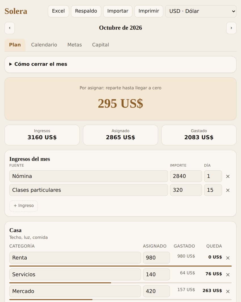Click the Ingresos '3160 US$' summary card
241x302 pixels.
pyautogui.click(x=42, y=135)
